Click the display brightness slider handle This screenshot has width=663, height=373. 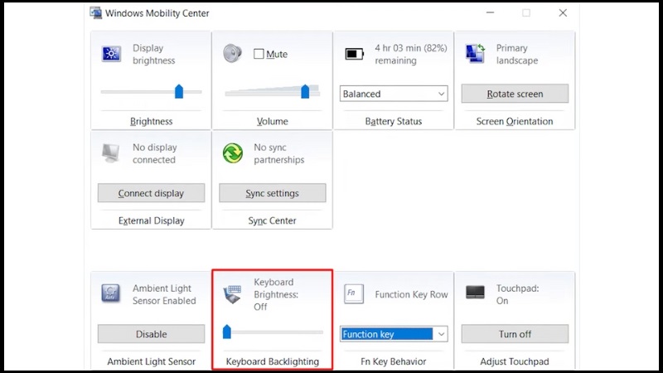(x=179, y=91)
